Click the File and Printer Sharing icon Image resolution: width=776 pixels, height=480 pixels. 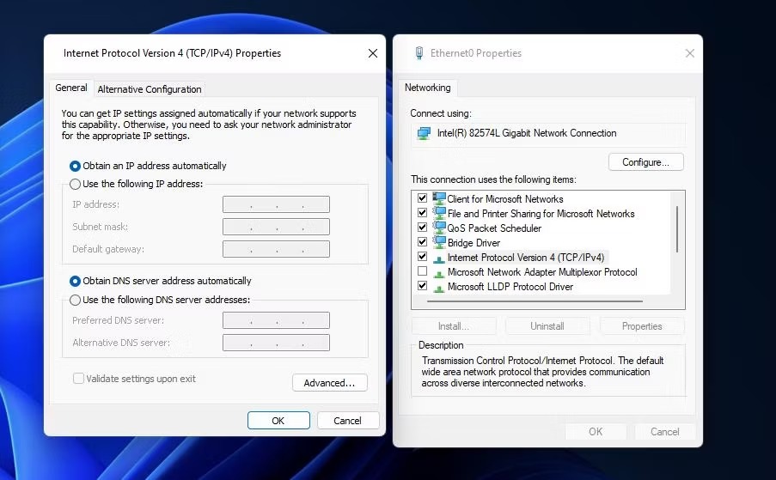[x=439, y=213]
